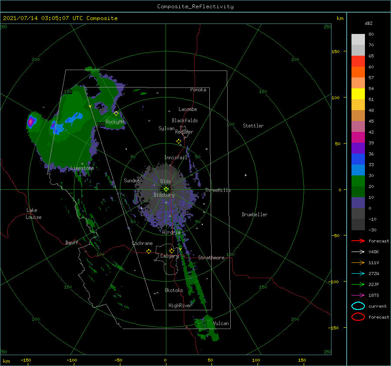Click the Didsbury label
The height and width of the screenshot is (366, 391).
(164, 195)
